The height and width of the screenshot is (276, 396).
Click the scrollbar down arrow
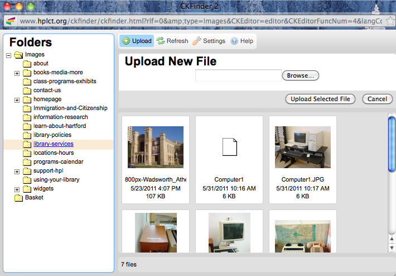click(x=392, y=248)
